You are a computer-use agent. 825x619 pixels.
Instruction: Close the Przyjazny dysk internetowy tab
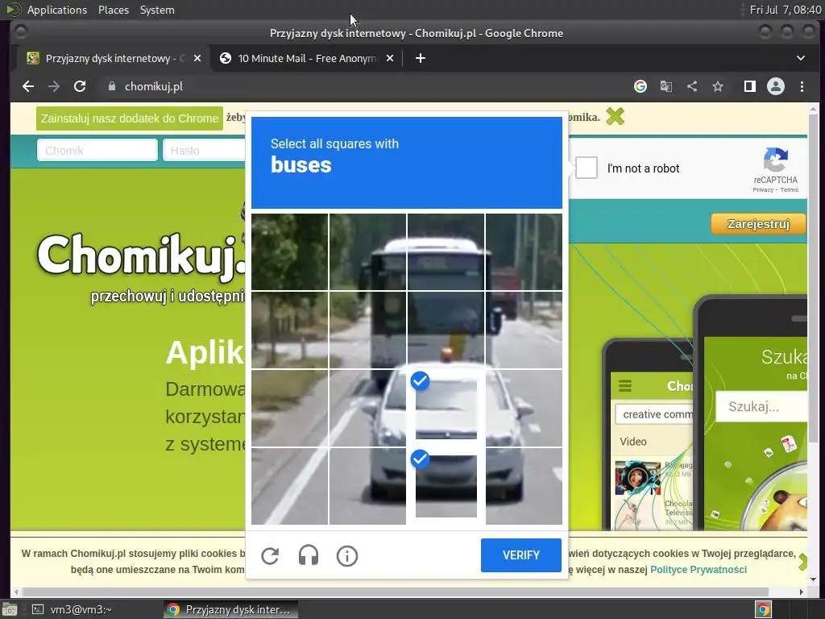click(x=197, y=58)
